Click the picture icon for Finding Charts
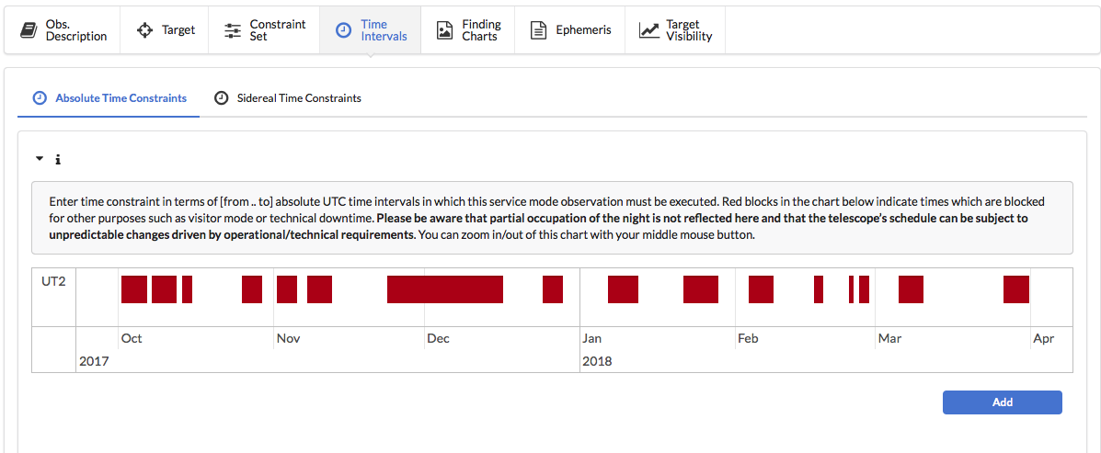 tap(444, 30)
